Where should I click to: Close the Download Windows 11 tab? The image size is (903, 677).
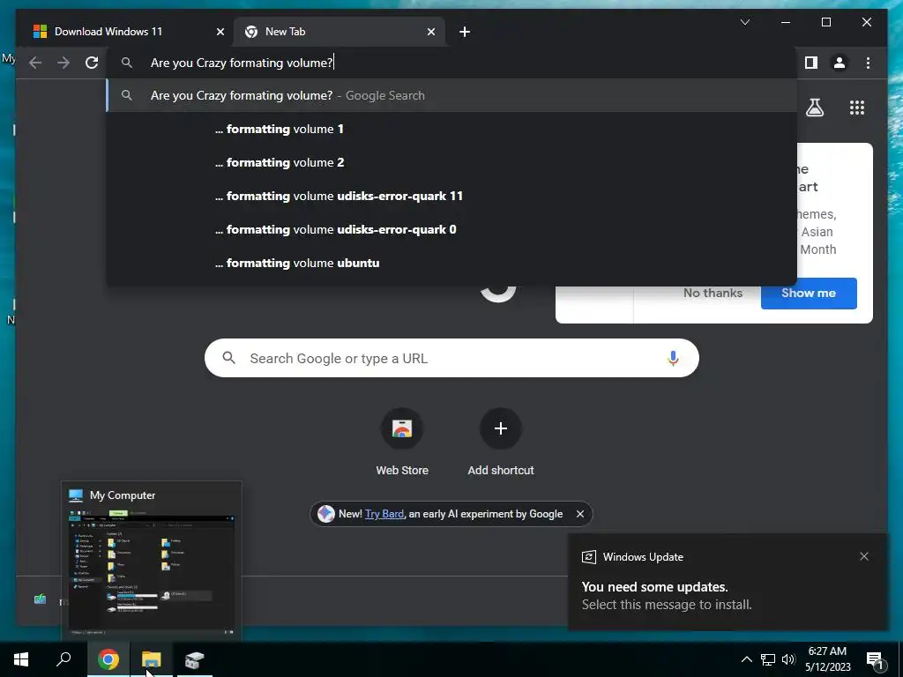pos(220,32)
